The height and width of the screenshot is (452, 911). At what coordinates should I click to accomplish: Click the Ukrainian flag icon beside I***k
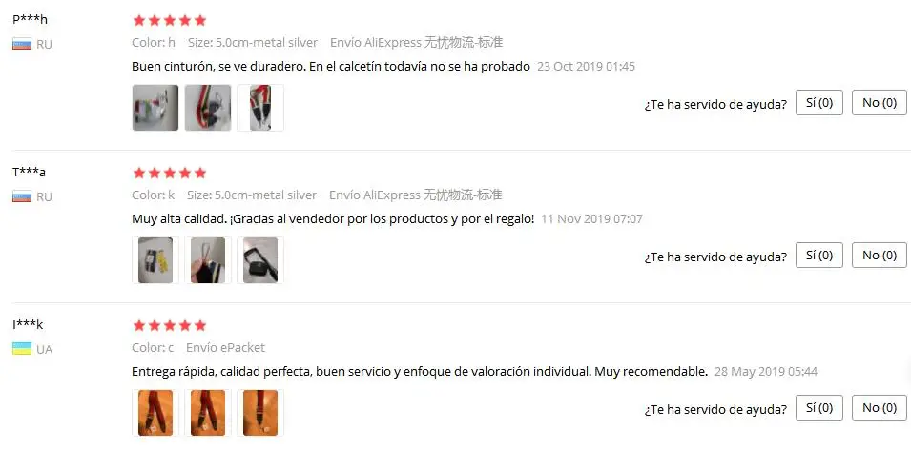(22, 349)
